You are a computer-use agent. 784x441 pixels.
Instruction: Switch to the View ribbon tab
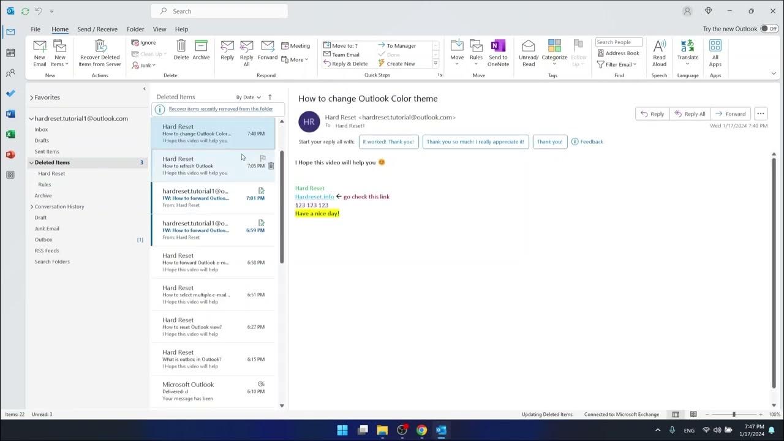159,29
